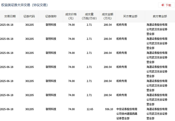Image resolution: width=175 pixels, height=121 pixels.
Task: Select the date in the 936.10 row
Action: pyautogui.click(x=7, y=109)
